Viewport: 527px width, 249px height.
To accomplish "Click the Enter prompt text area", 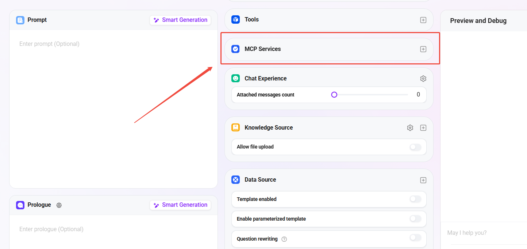I will pyautogui.click(x=114, y=109).
